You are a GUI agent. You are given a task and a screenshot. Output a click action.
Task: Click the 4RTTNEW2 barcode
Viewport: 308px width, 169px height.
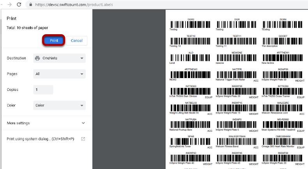tap(190, 75)
